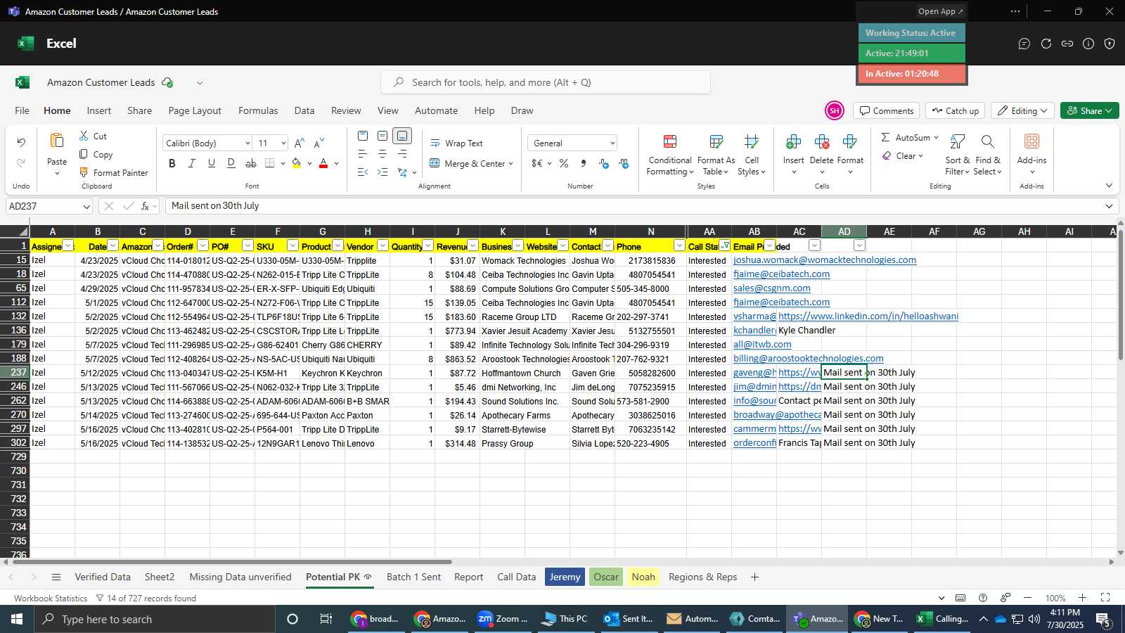This screenshot has height=633, width=1125.
Task: Activate the Format Painter brush
Action: [84, 172]
